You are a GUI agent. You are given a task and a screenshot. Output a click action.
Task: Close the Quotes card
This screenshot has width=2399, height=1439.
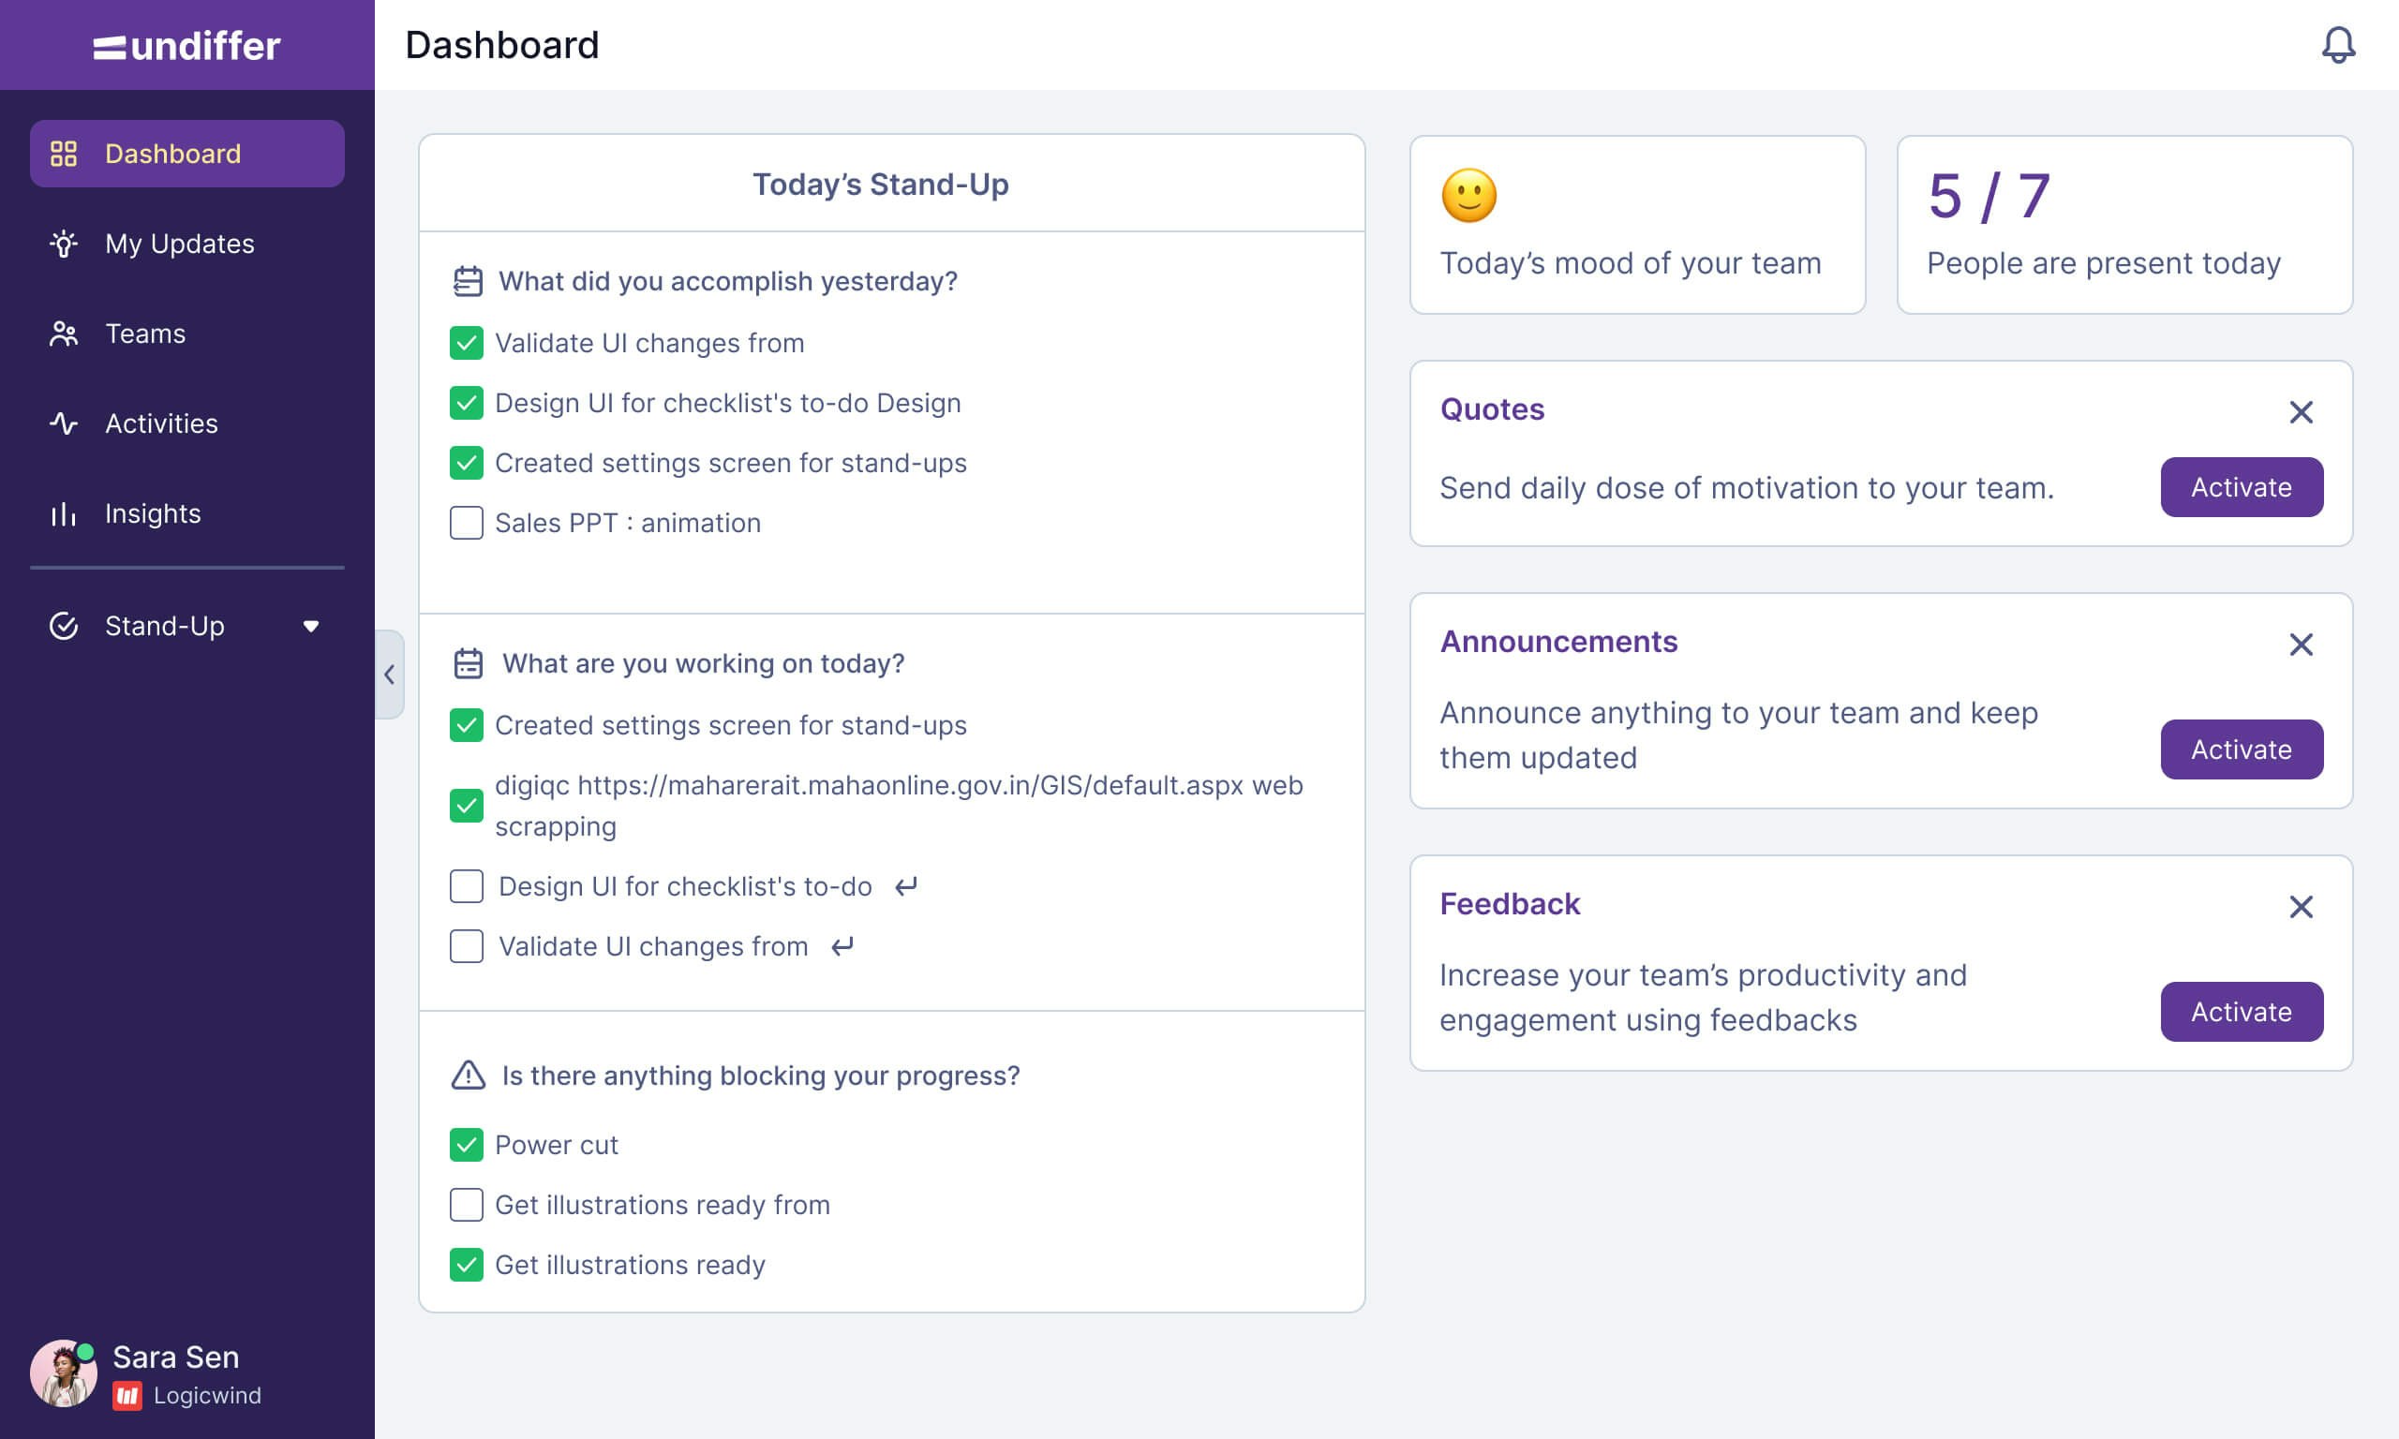click(x=2300, y=412)
